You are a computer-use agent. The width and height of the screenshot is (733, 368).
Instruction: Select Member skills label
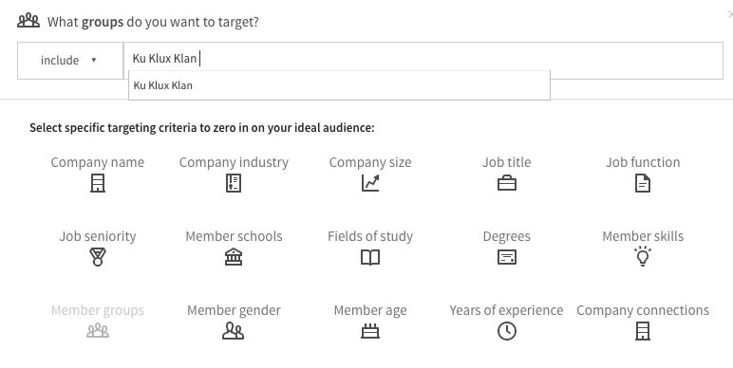[x=643, y=236]
